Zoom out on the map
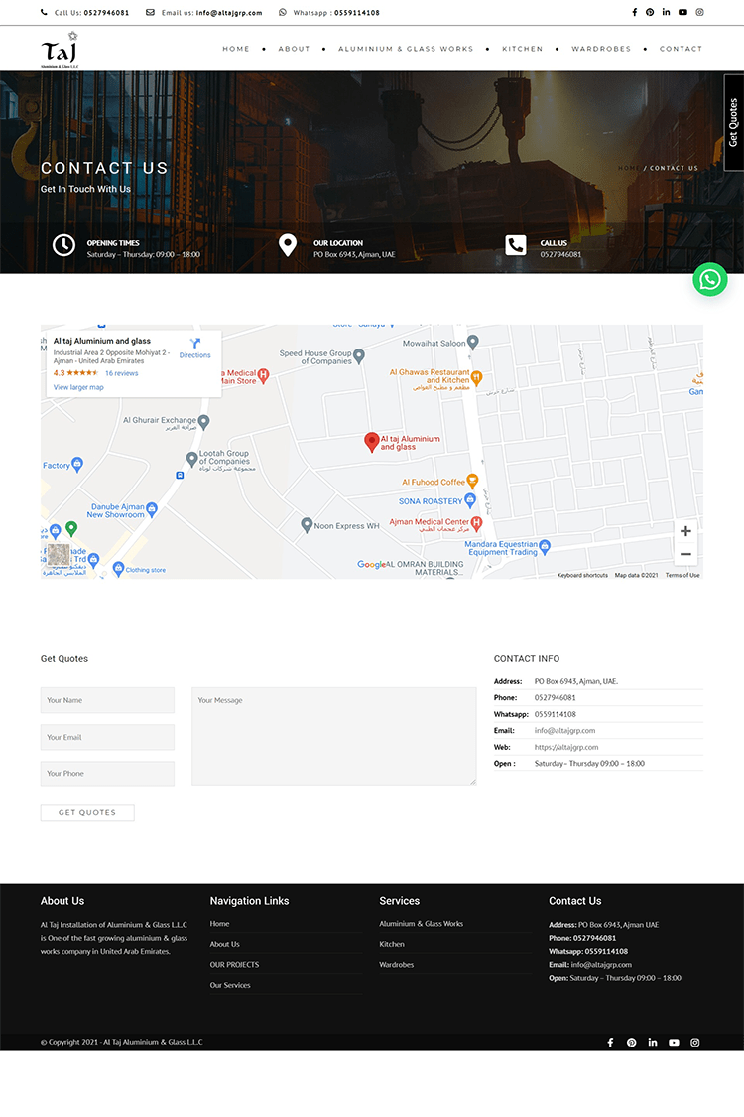 click(x=685, y=554)
